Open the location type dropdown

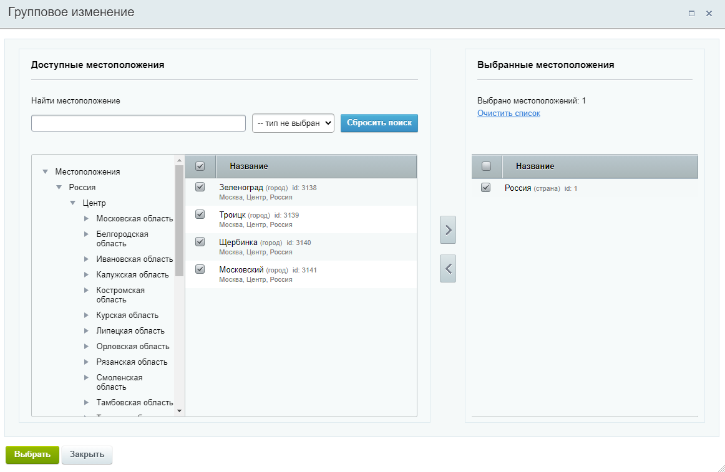tap(293, 123)
